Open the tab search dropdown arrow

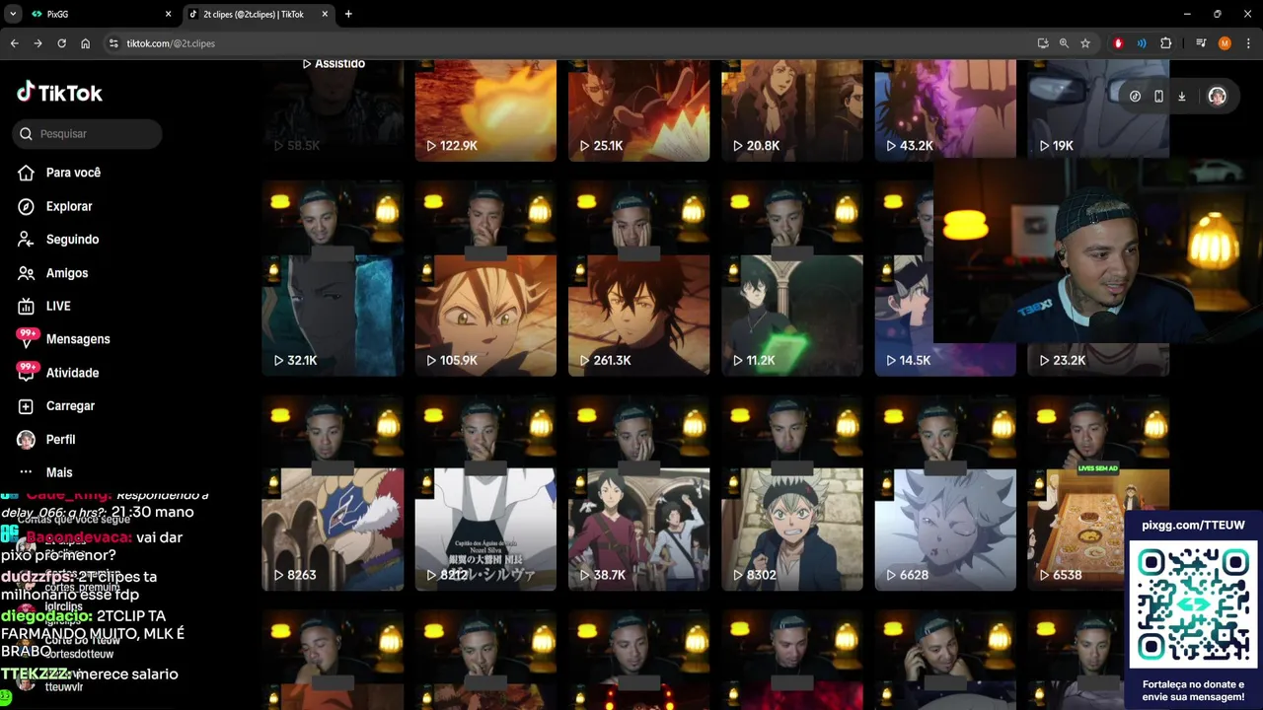click(x=13, y=15)
